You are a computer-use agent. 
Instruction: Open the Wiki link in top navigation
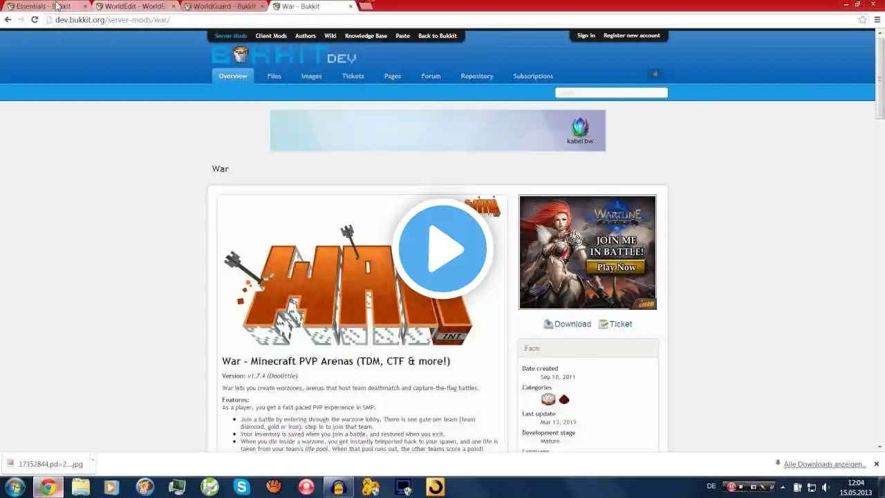click(x=330, y=36)
